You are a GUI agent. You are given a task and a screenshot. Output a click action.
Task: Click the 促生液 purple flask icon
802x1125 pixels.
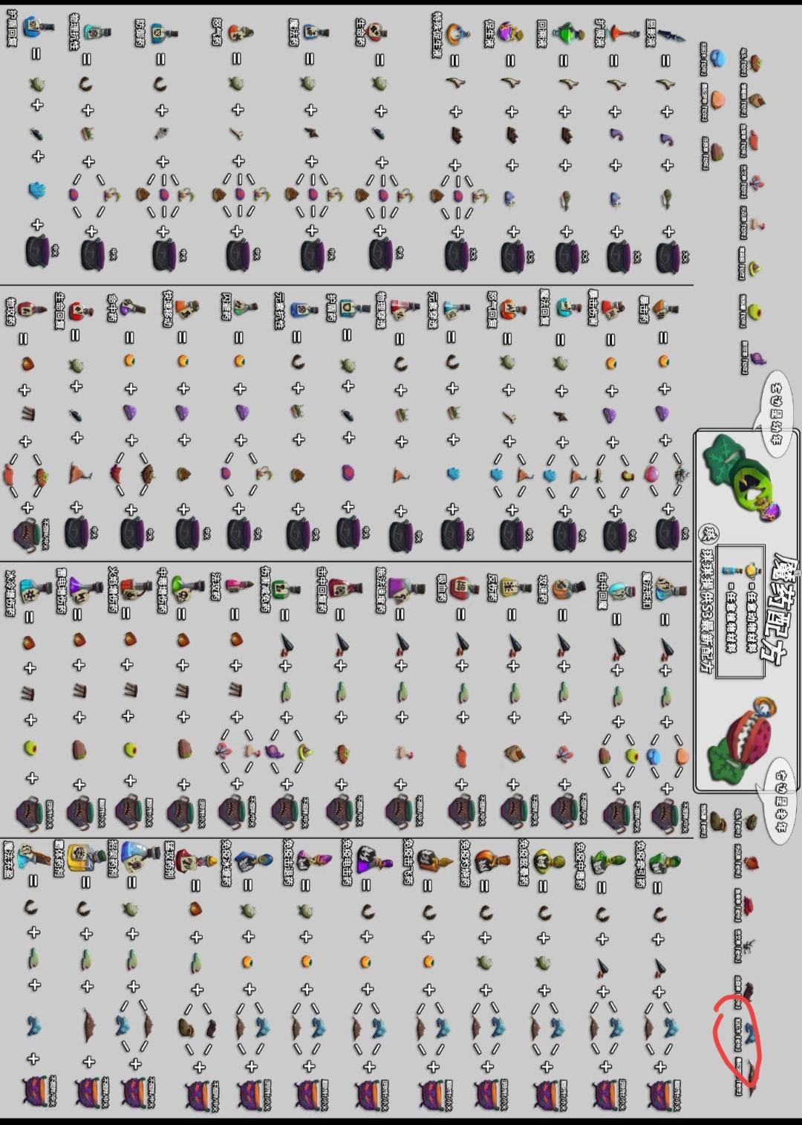coord(512,32)
